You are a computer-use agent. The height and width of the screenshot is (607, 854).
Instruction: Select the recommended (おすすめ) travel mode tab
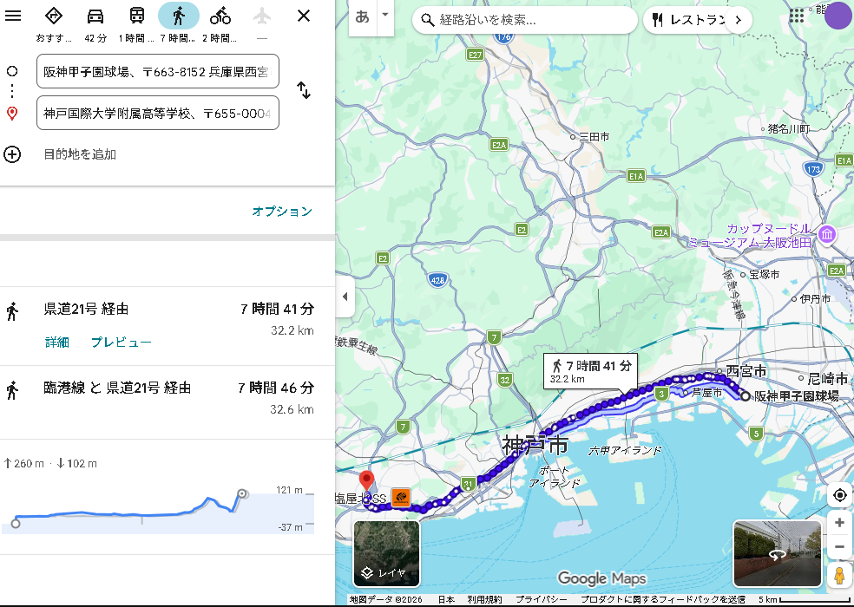coord(54,16)
